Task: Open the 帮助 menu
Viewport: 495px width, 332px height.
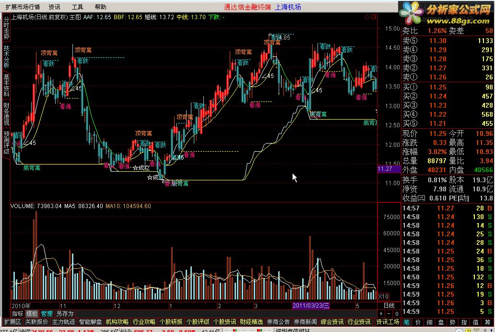Action: pyautogui.click(x=100, y=7)
